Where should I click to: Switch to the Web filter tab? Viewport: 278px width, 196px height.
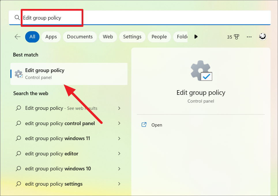point(108,37)
